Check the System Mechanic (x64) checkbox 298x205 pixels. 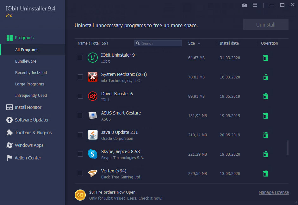click(80, 77)
